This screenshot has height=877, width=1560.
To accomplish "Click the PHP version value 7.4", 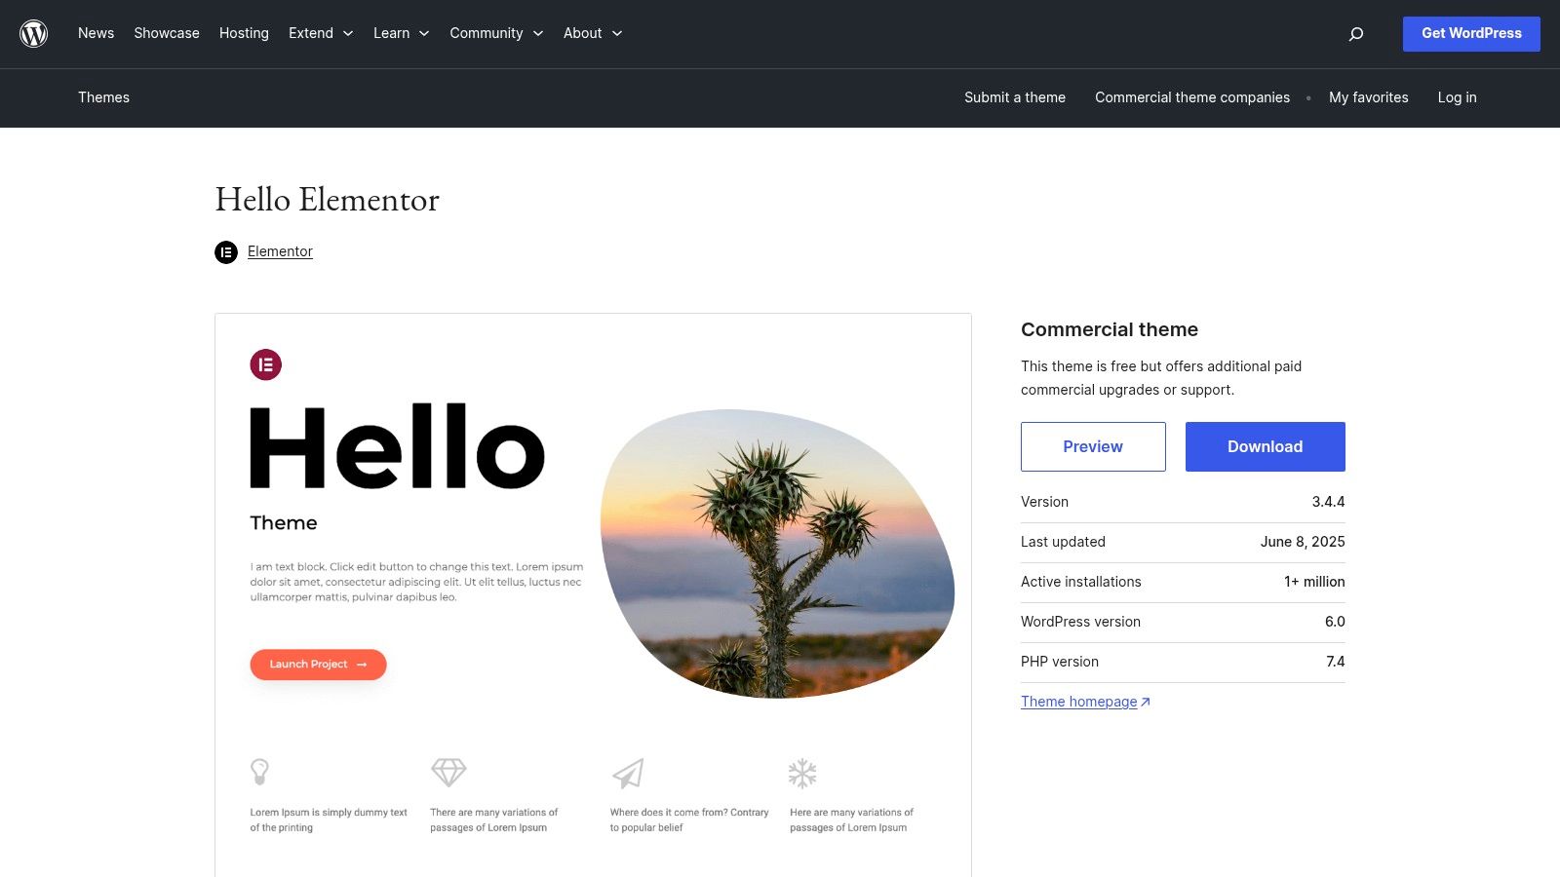I will [x=1336, y=662].
